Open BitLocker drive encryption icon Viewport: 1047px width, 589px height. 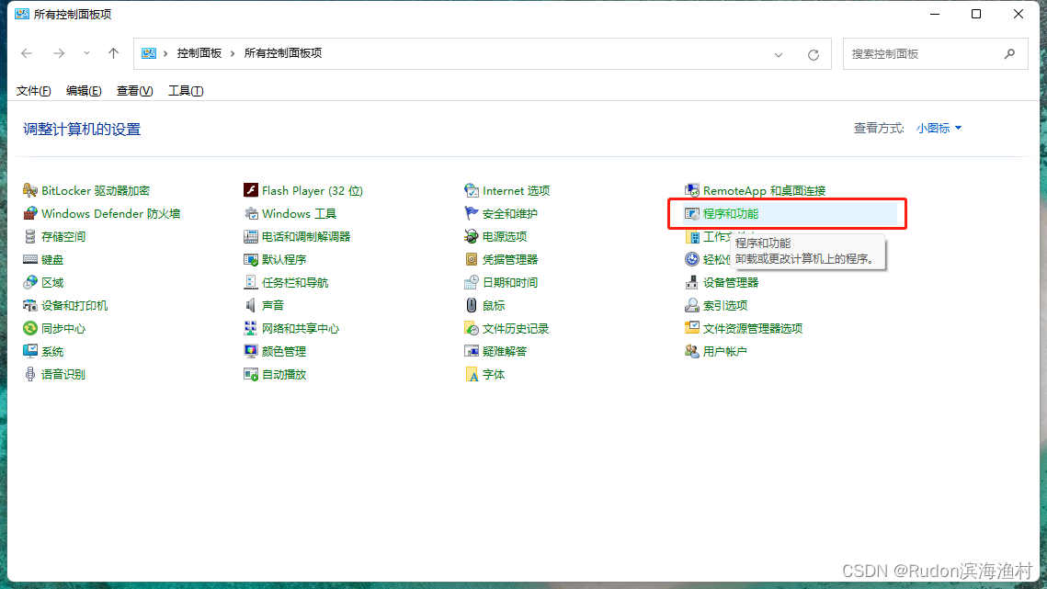click(x=30, y=190)
